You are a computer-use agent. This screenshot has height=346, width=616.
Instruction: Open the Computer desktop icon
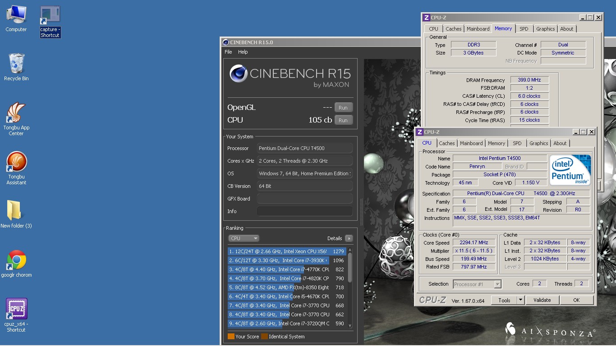click(16, 18)
